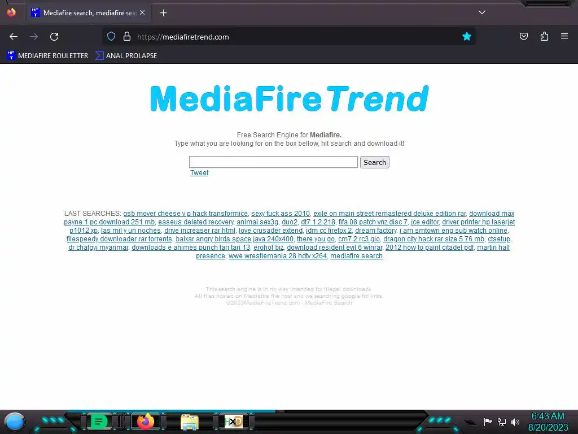Open 'idm cc firefox 2' link
The image size is (578, 434).
329,231
